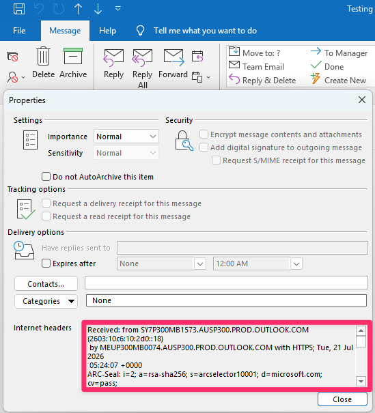Open the File tab
Screen dimensions: 375x413
tap(19, 31)
